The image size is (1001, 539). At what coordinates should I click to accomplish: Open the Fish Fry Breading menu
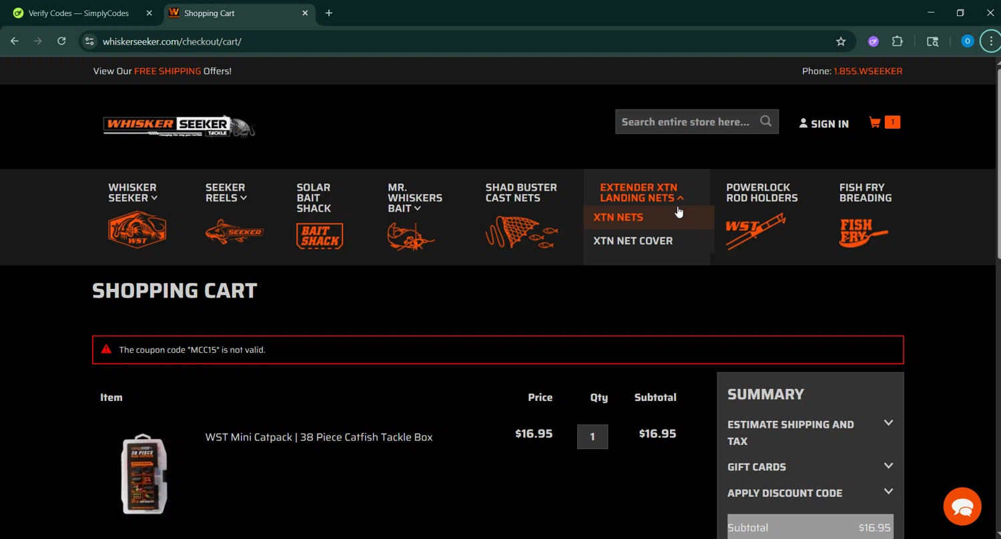pos(866,192)
